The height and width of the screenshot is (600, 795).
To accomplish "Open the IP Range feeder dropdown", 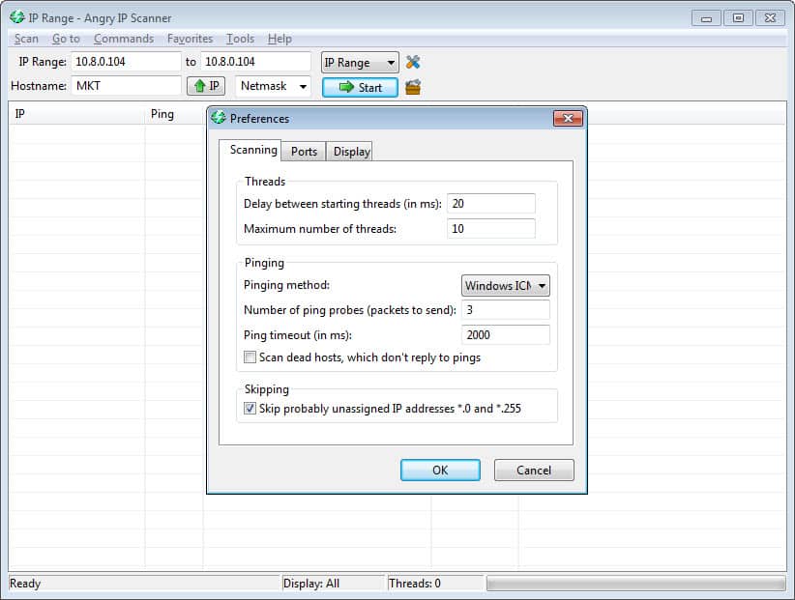I will [x=360, y=63].
